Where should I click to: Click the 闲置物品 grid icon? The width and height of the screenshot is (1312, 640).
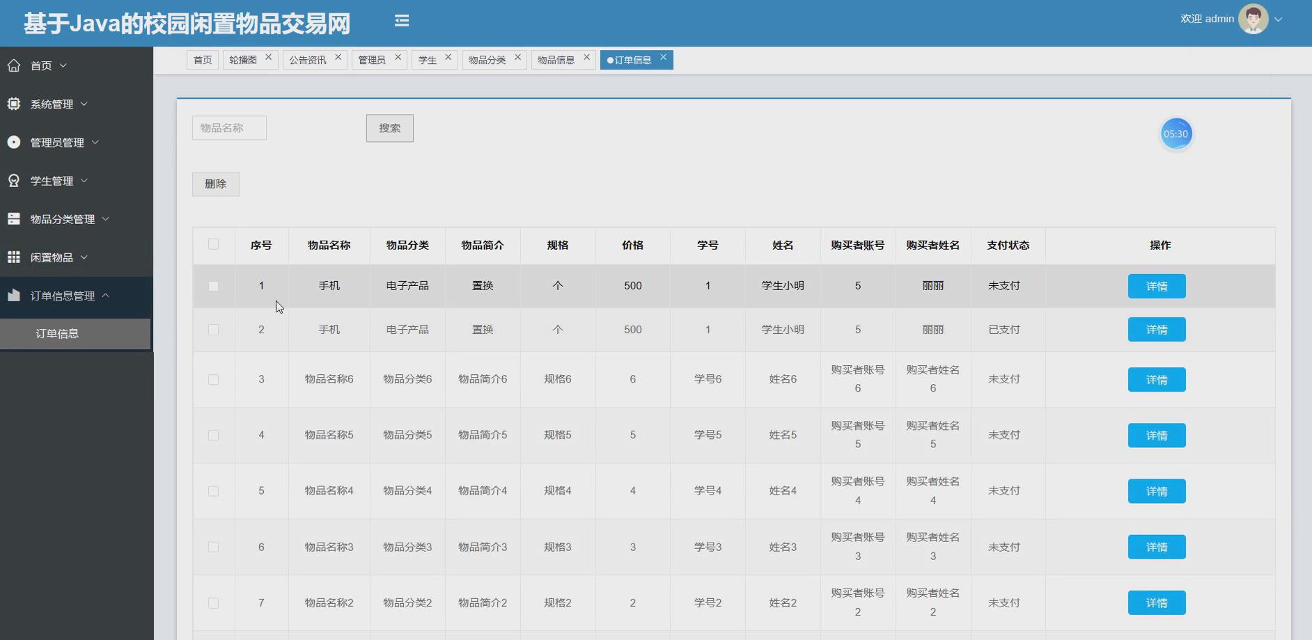(x=14, y=257)
